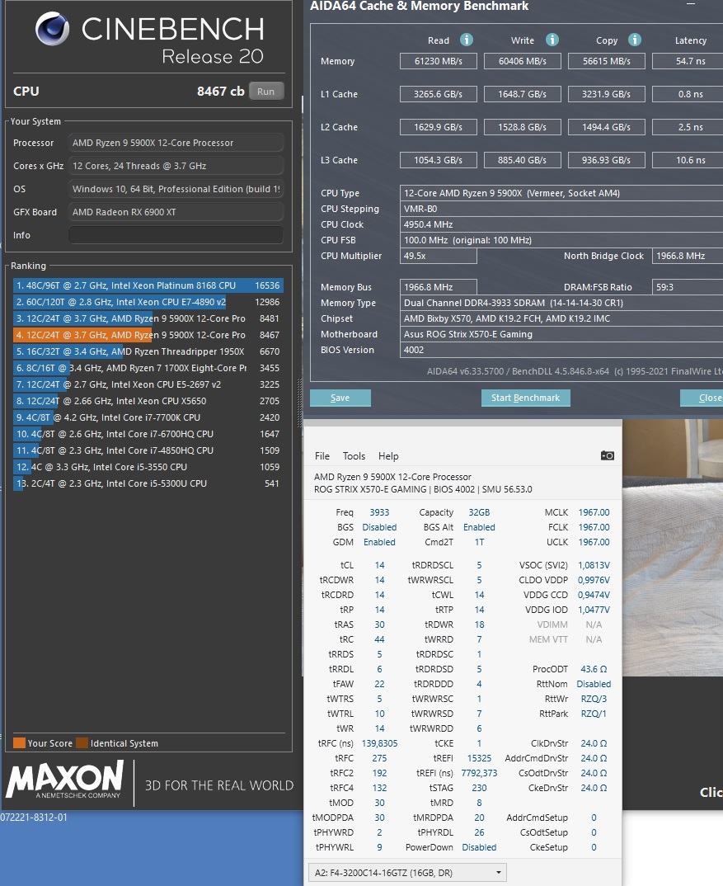This screenshot has width=723, height=886.
Task: Click the Identical System legend swatch
Action: coord(82,742)
